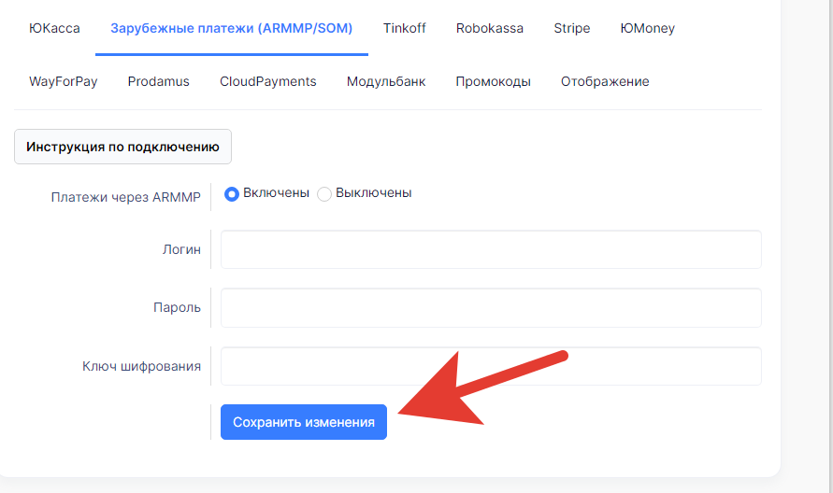This screenshot has height=493, width=833.
Task: Open the ЮКасса tab
Action: click(x=54, y=28)
